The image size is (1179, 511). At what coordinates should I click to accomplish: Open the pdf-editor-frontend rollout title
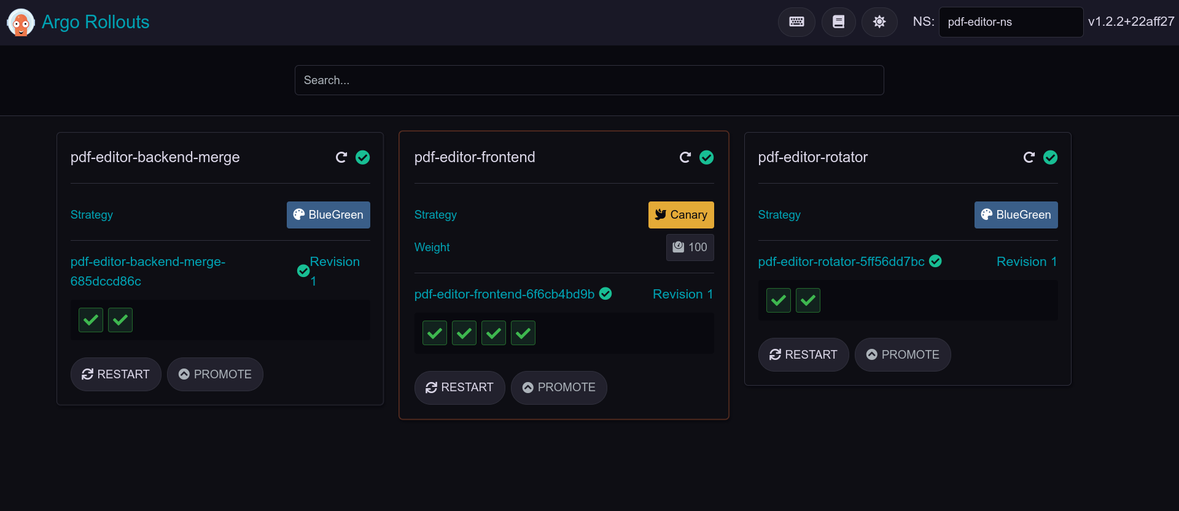tap(475, 157)
